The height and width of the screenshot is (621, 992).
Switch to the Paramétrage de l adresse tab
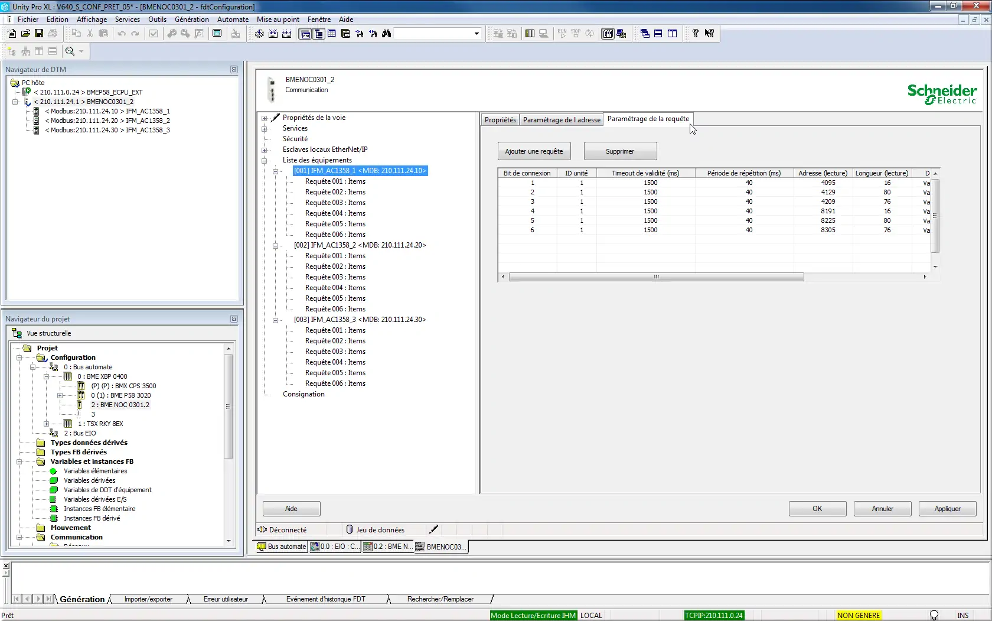[x=562, y=120]
